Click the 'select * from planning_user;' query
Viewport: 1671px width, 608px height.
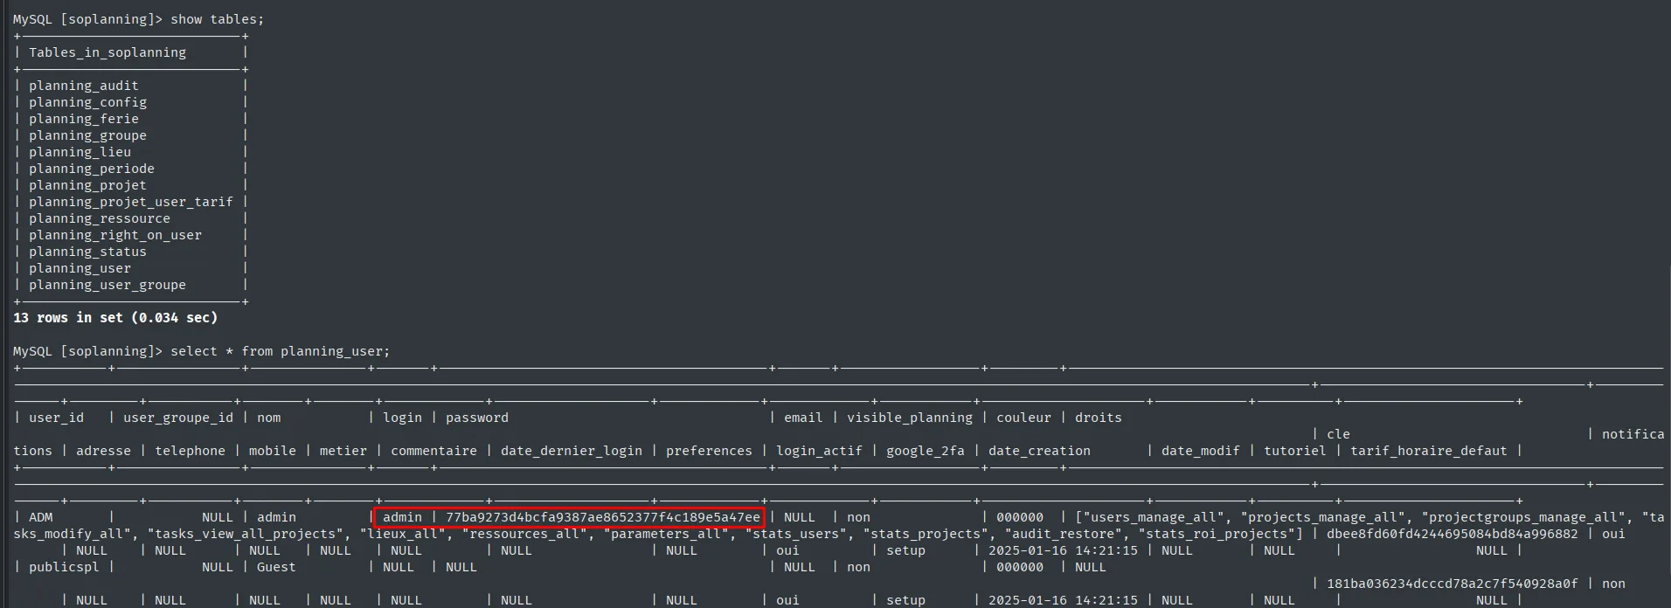pos(281,351)
